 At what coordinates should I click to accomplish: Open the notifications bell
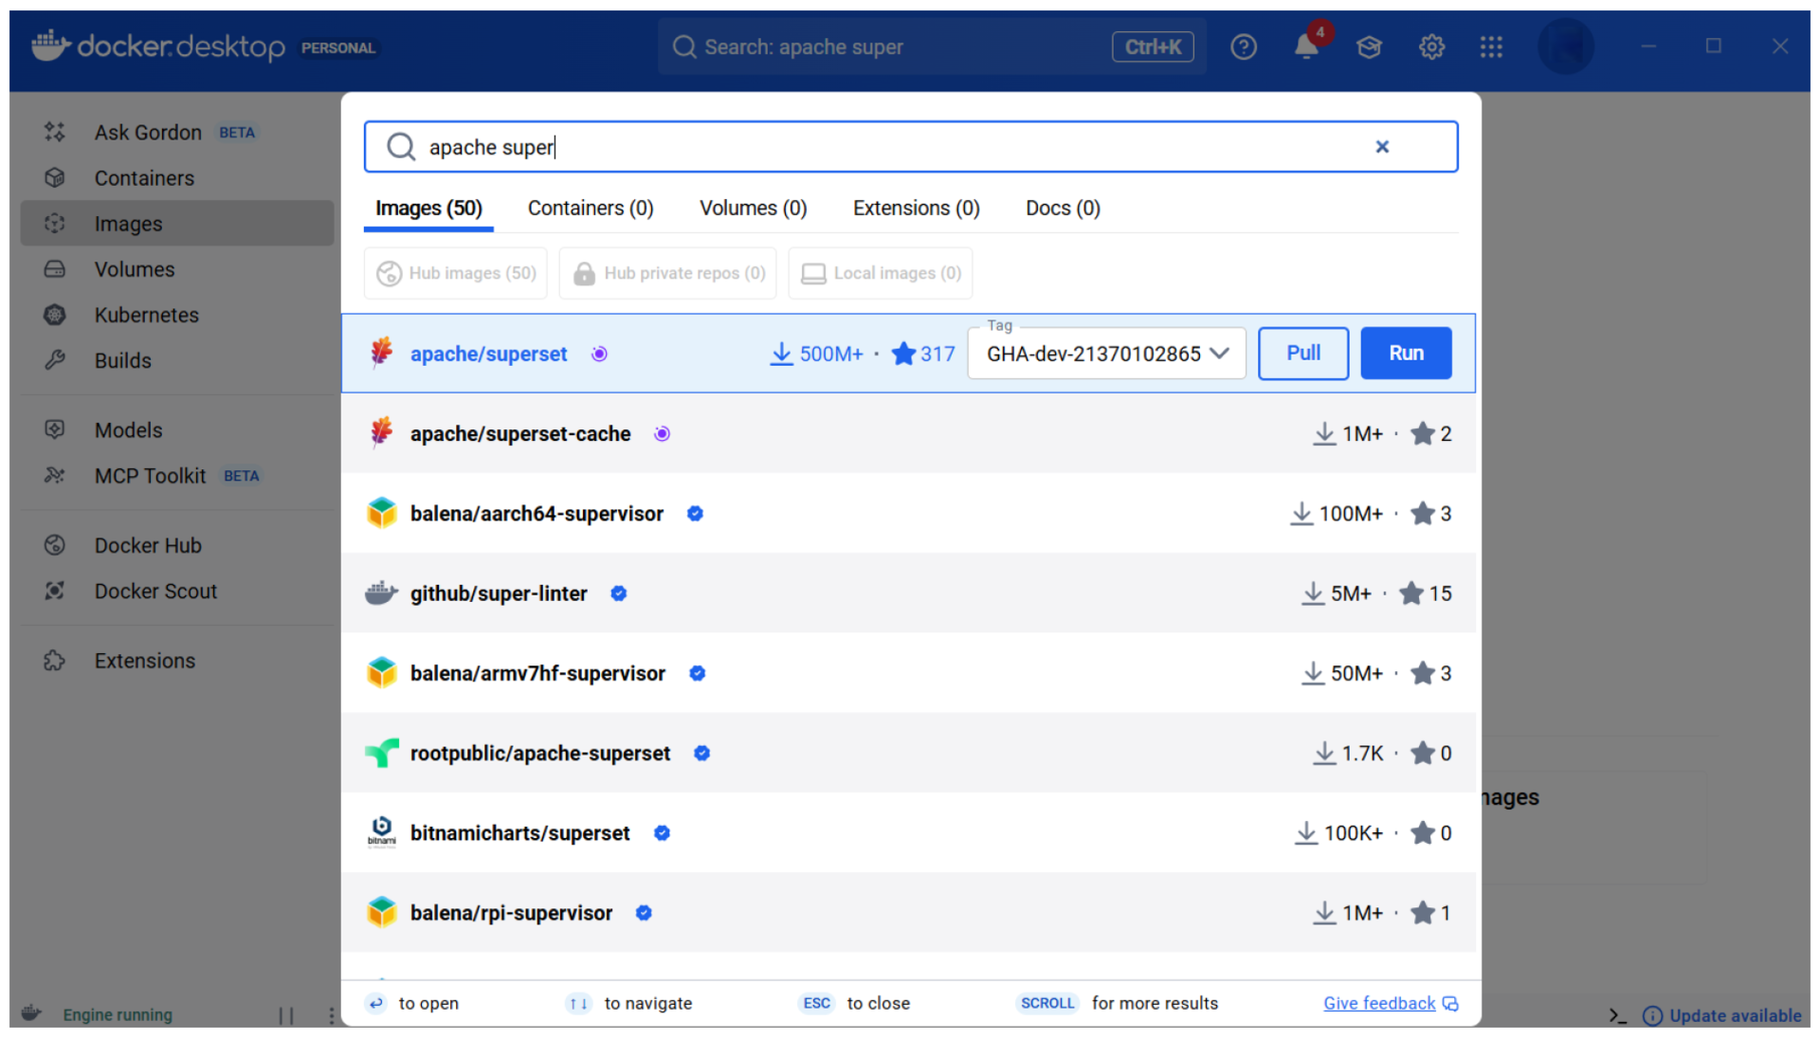1305,46
